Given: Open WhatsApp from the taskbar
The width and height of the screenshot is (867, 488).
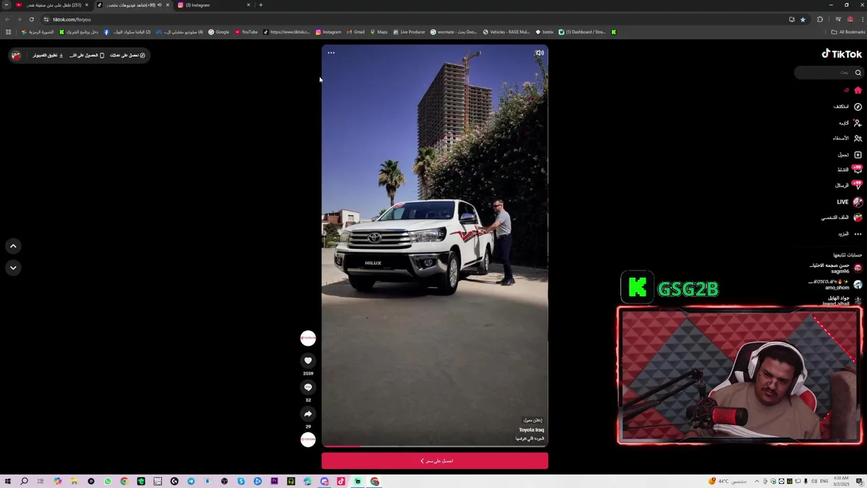Looking at the screenshot, I should point(108,481).
